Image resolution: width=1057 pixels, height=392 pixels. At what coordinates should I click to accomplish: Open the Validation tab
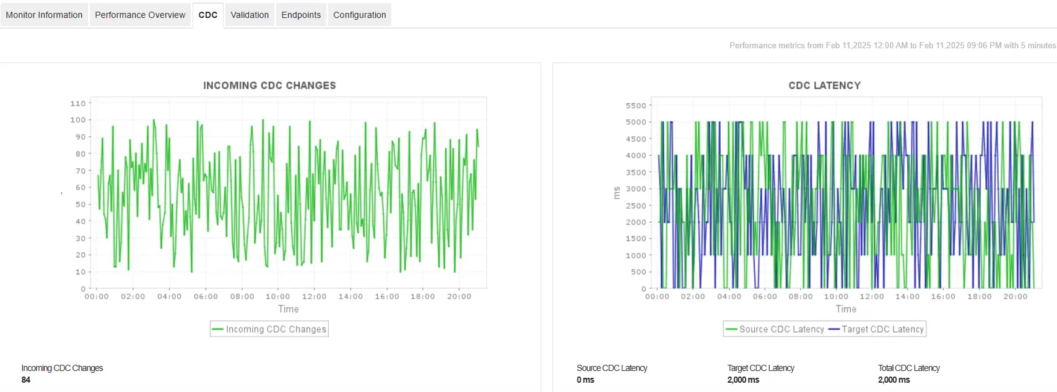pos(250,15)
